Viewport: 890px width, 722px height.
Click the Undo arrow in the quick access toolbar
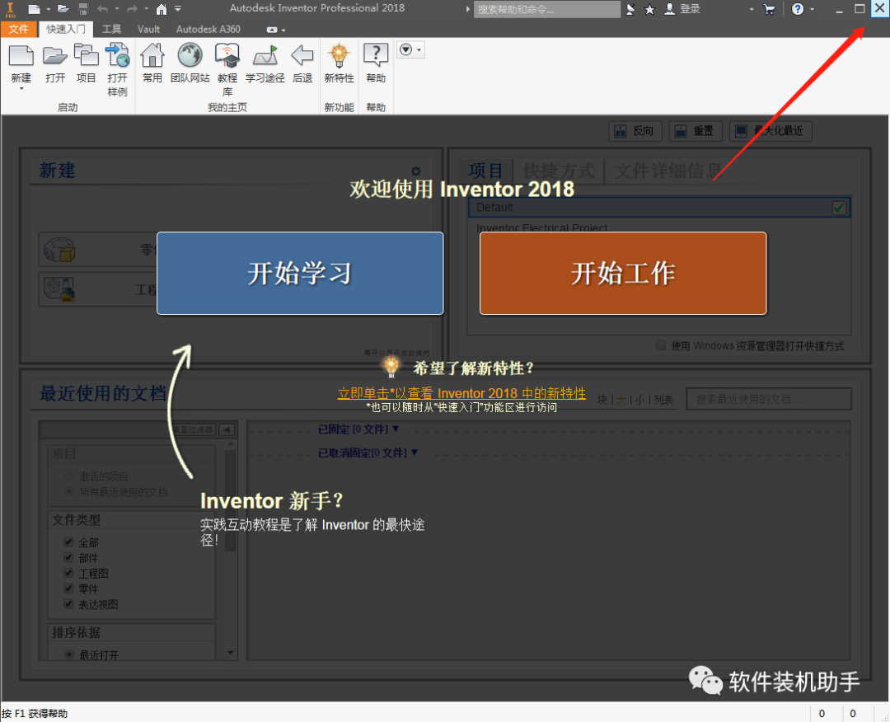coord(102,9)
